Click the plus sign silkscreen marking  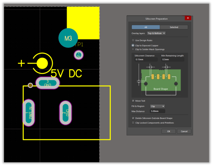(x=21, y=63)
